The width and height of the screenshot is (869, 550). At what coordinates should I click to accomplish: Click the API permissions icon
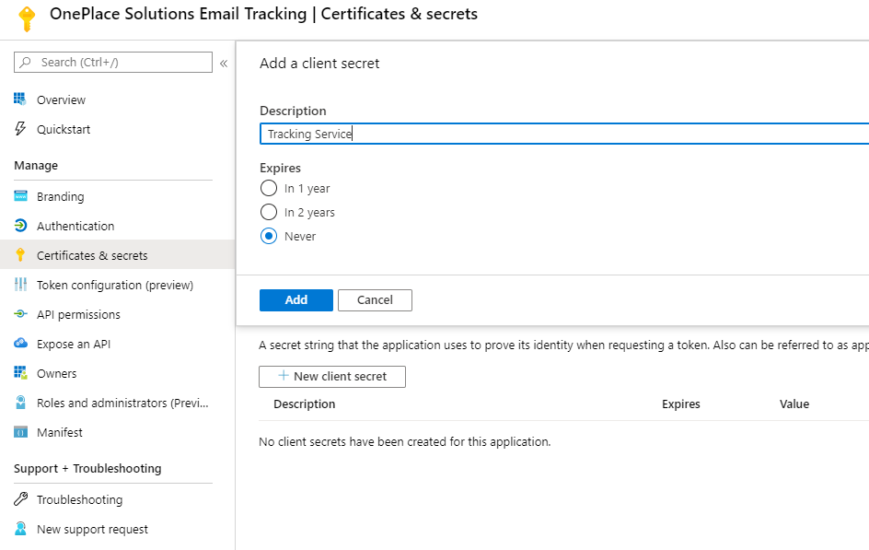(20, 314)
